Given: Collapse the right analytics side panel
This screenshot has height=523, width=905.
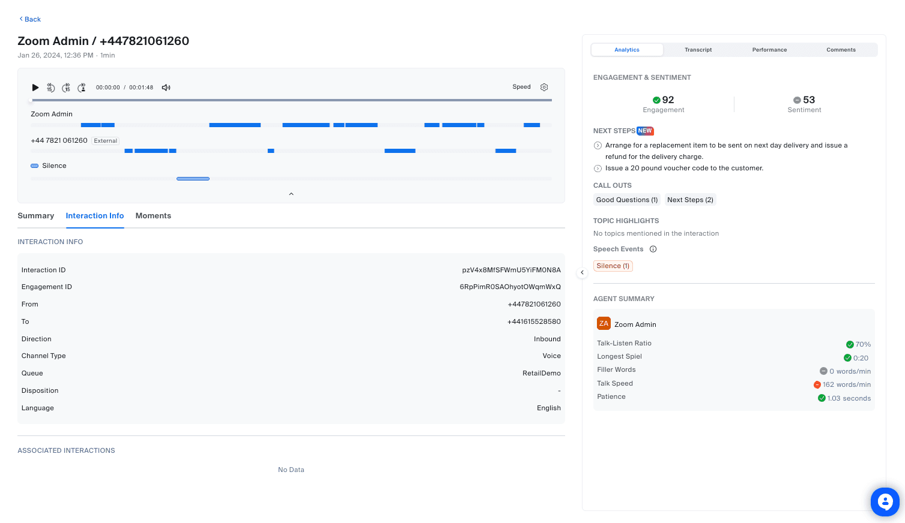Looking at the screenshot, I should 582,272.
